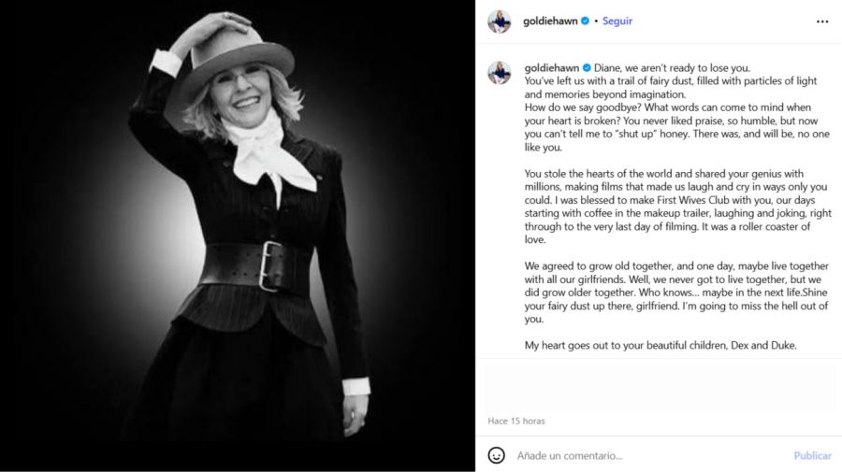The image size is (842, 472).
Task: Click the Publicar button
Action: pyautogui.click(x=812, y=455)
